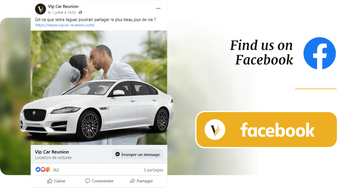This screenshot has width=350, height=188.
Task: Click the blue Facebook logo circle
Action: [319, 53]
